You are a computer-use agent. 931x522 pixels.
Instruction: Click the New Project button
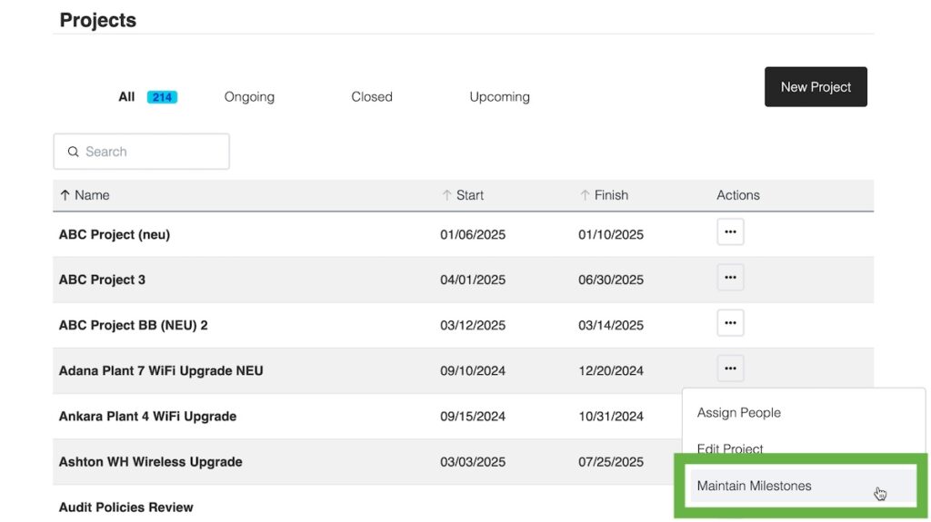click(816, 87)
